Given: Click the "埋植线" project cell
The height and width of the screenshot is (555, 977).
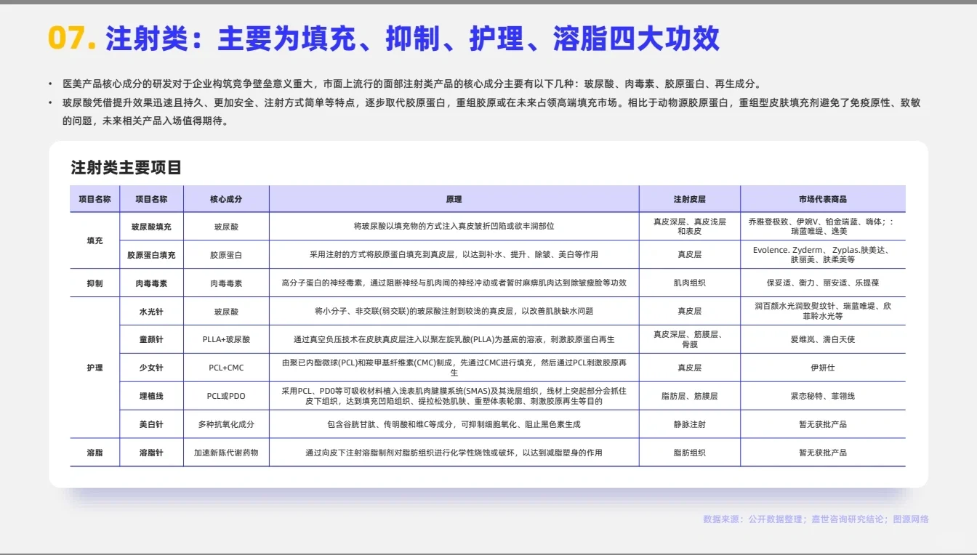Looking at the screenshot, I should click(151, 395).
